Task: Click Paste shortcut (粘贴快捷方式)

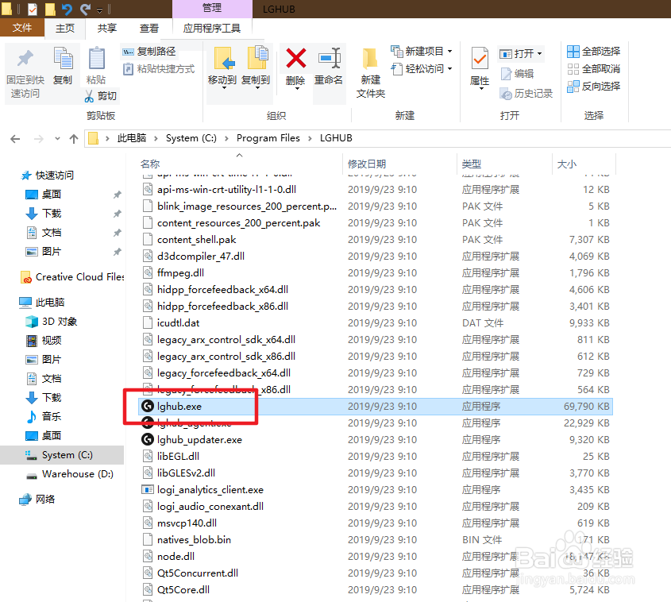Action: click(159, 69)
